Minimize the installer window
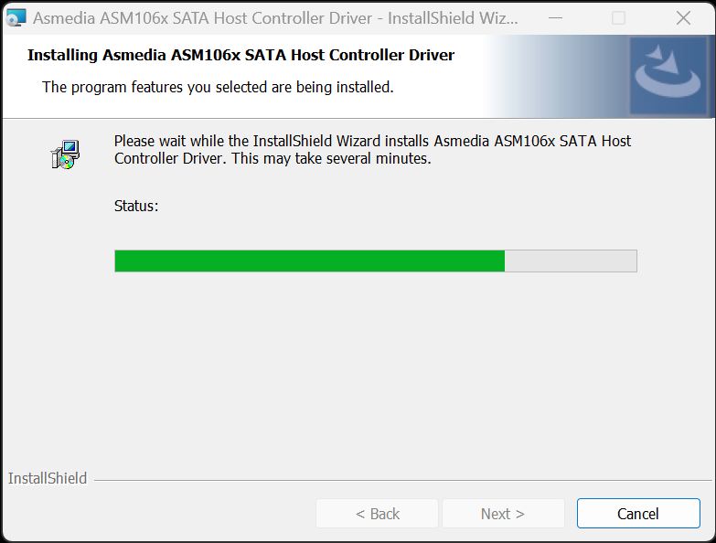Viewport: 716px width, 543px height. [x=555, y=18]
